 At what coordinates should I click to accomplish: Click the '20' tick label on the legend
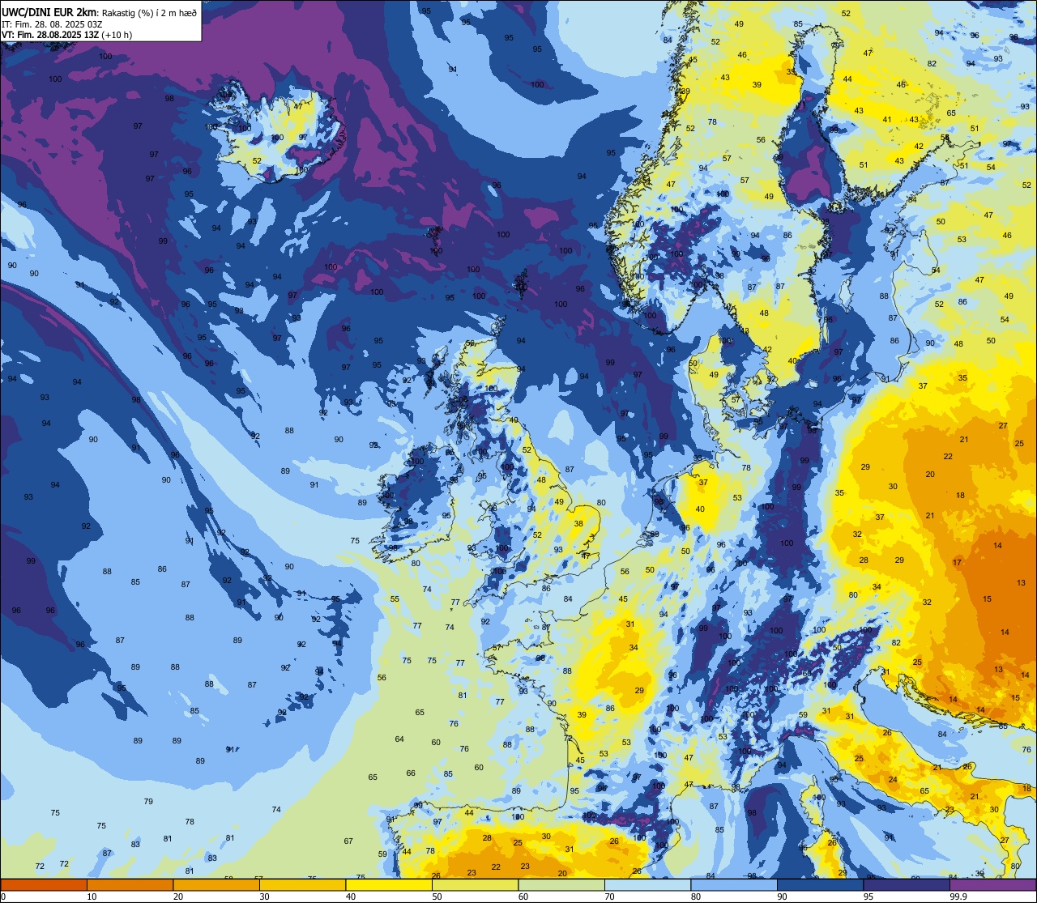point(178,897)
